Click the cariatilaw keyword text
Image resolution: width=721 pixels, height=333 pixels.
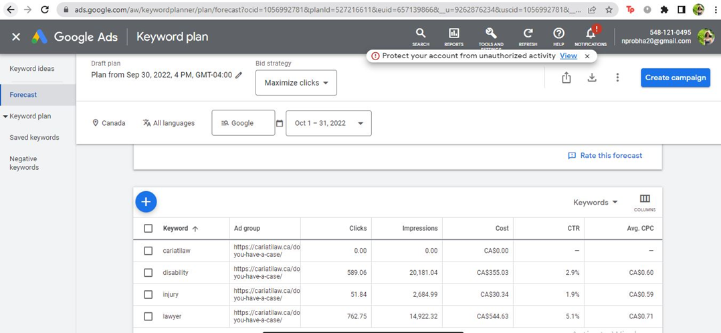[x=177, y=251]
